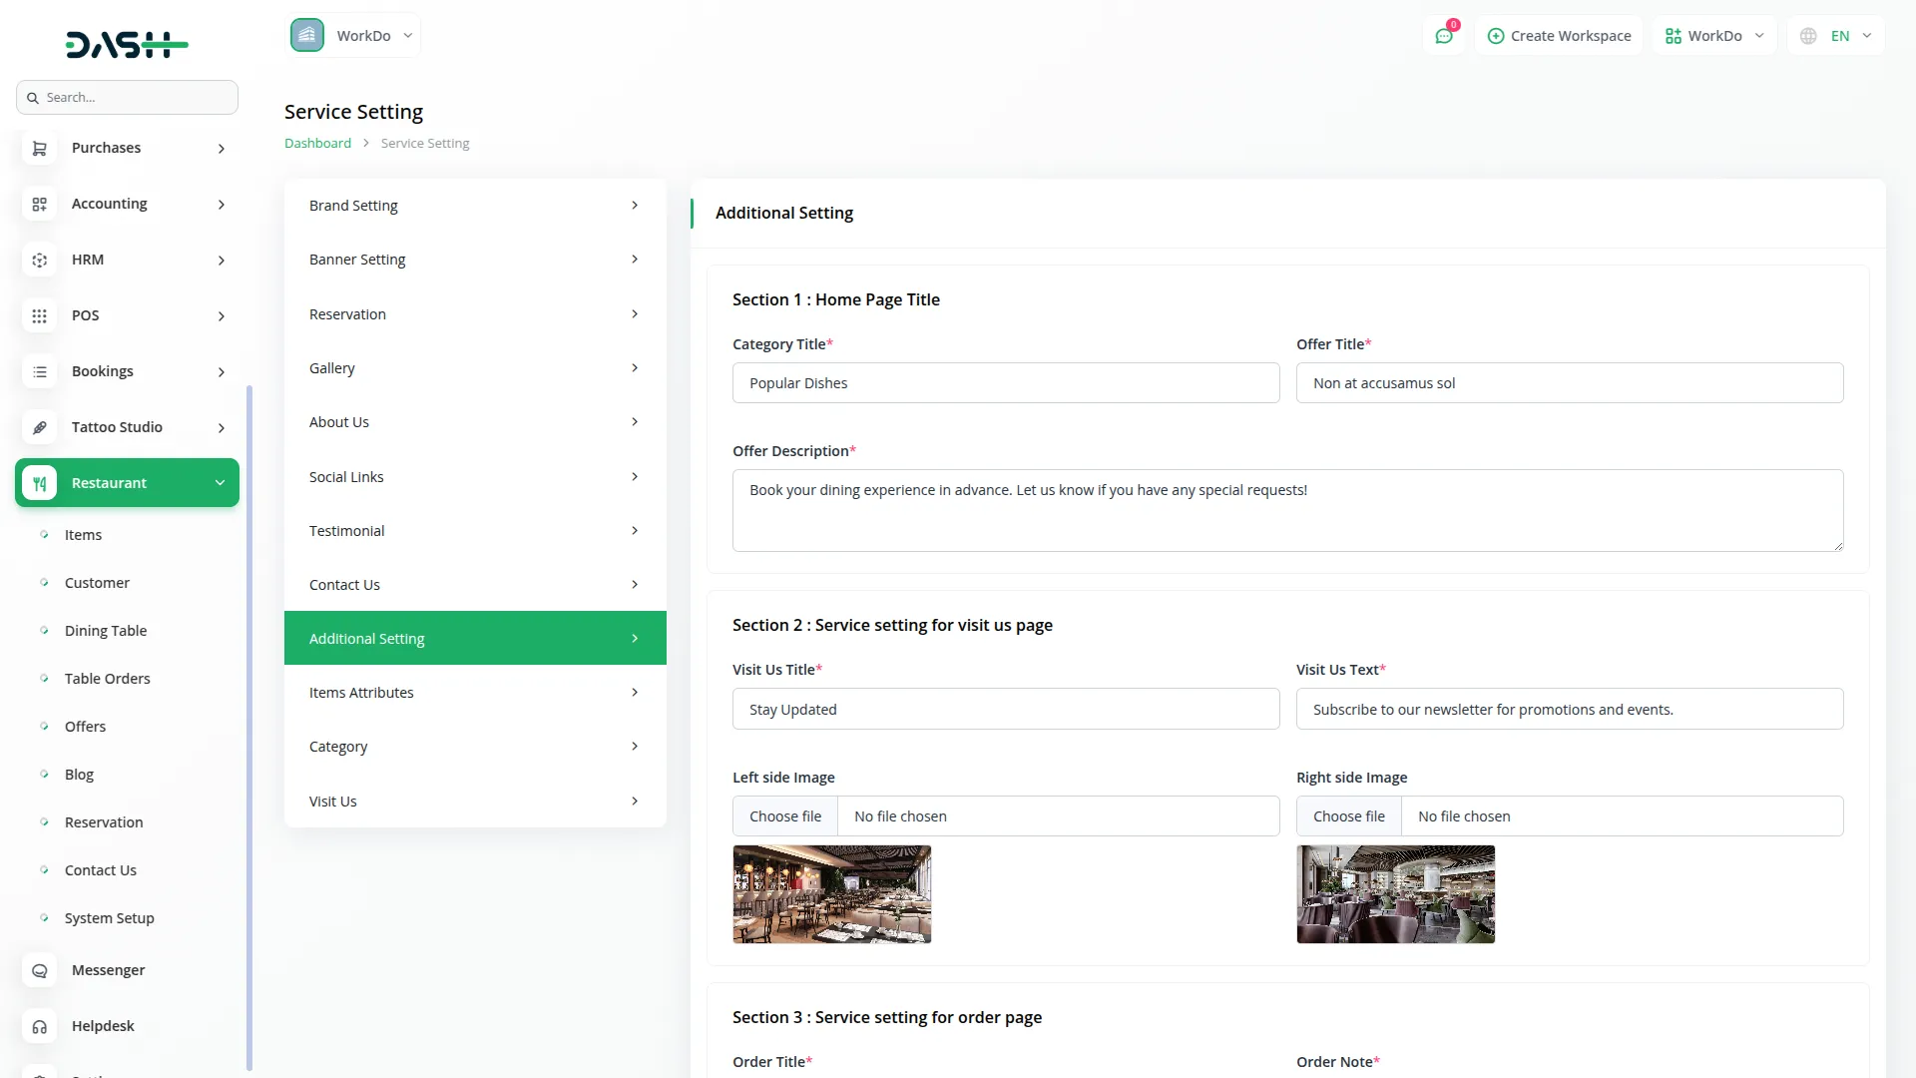The image size is (1916, 1078).
Task: Click the Restaurant fork-and-knife icon
Action: coord(39,483)
